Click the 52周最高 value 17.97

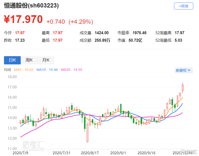[x=180, y=33]
